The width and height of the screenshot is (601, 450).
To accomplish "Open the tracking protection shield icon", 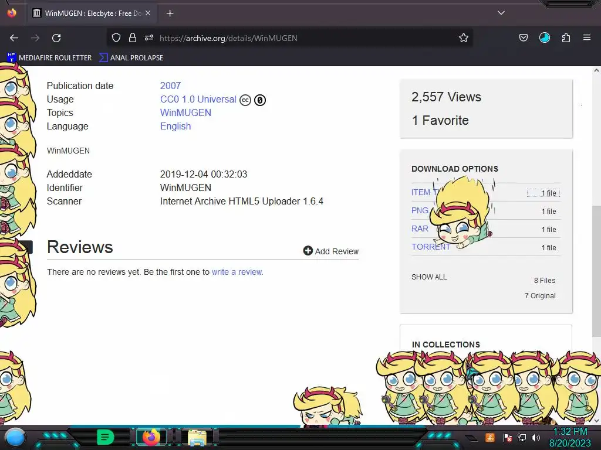I will coord(116,37).
